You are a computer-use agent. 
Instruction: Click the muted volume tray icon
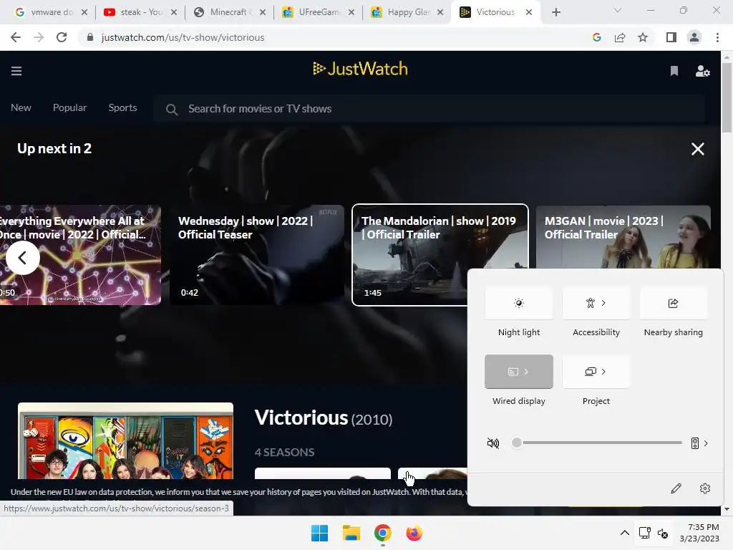(x=662, y=533)
